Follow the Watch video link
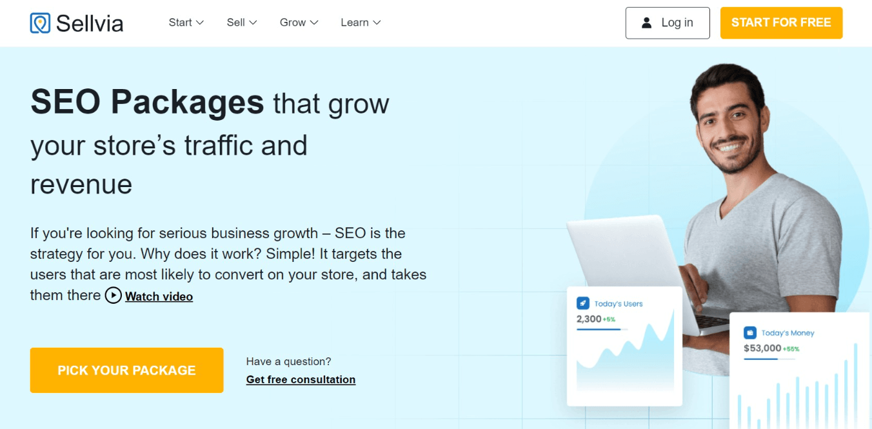This screenshot has width=872, height=429. [x=159, y=297]
